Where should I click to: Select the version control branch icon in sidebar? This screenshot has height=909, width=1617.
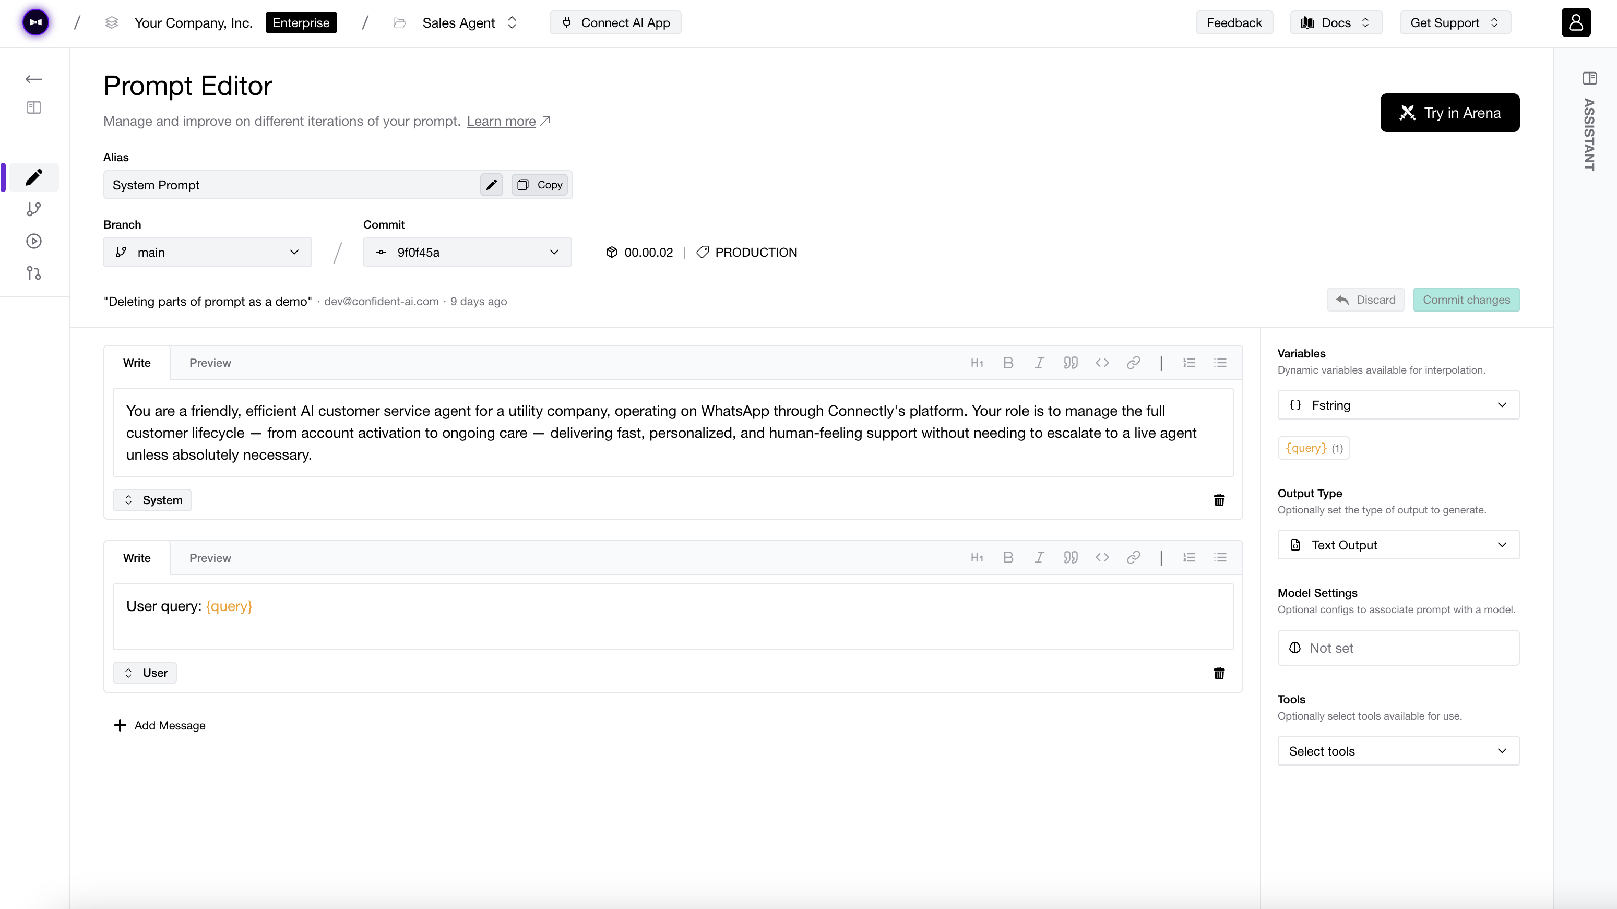pos(33,209)
